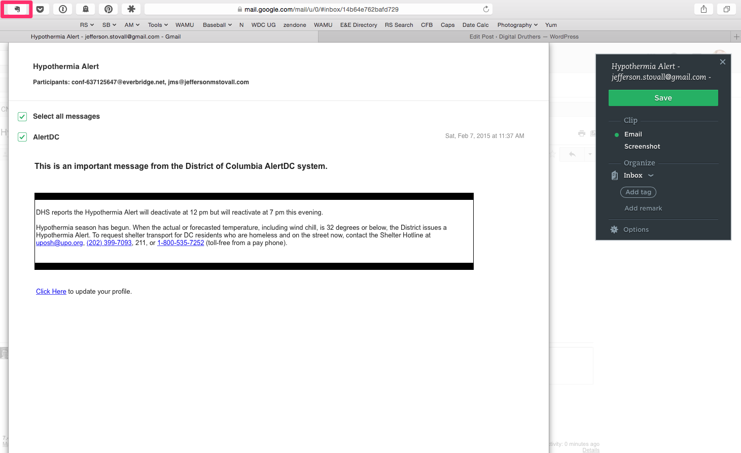Expand the AM bookmarks folder
Image resolution: width=741 pixels, height=453 pixels.
coord(132,25)
